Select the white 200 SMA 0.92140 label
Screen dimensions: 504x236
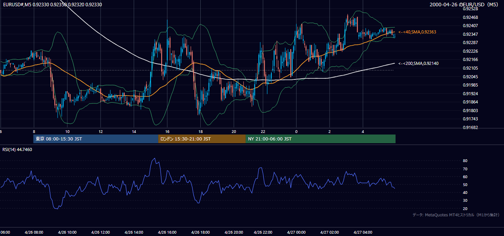[418, 63]
